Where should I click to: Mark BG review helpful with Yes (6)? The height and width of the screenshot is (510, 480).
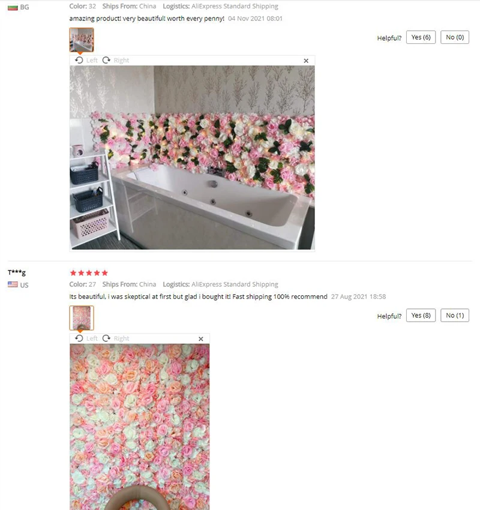[x=421, y=37]
